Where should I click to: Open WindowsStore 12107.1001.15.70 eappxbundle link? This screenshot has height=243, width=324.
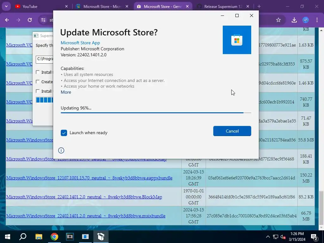pos(89,178)
